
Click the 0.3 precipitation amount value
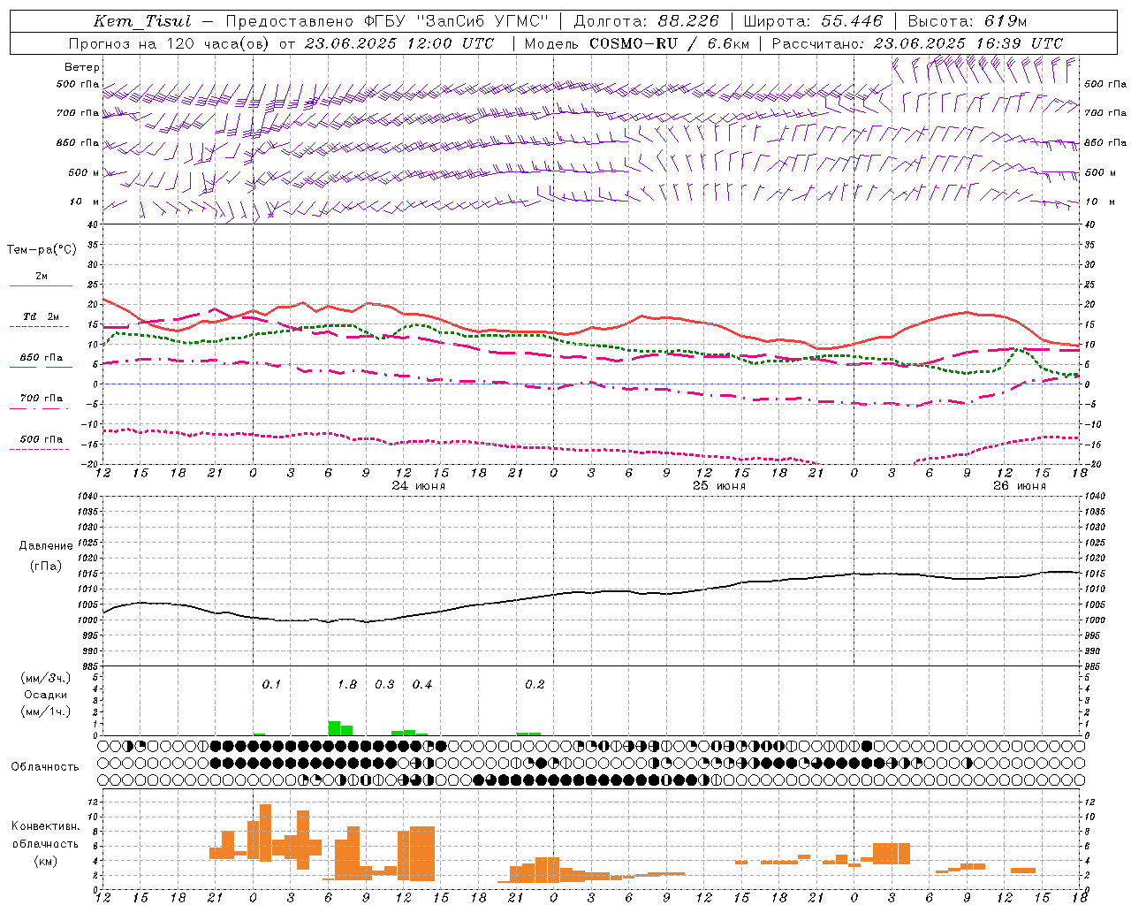click(x=384, y=685)
